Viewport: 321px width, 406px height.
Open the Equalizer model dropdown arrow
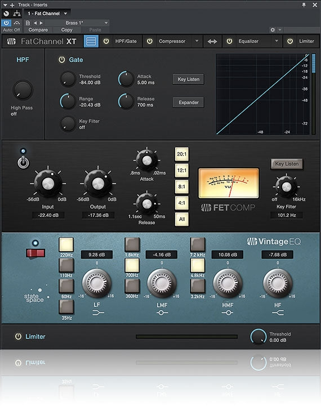(277, 41)
